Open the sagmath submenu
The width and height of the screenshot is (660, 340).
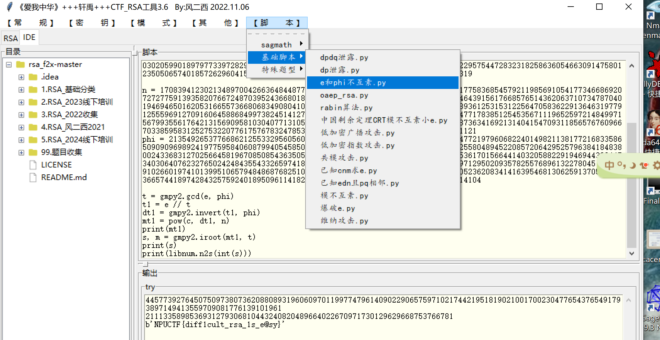277,45
